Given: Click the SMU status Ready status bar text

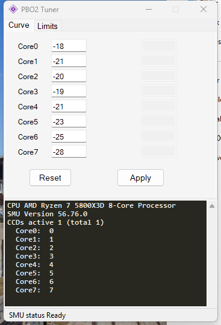Looking at the screenshot, I should pos(37,315).
